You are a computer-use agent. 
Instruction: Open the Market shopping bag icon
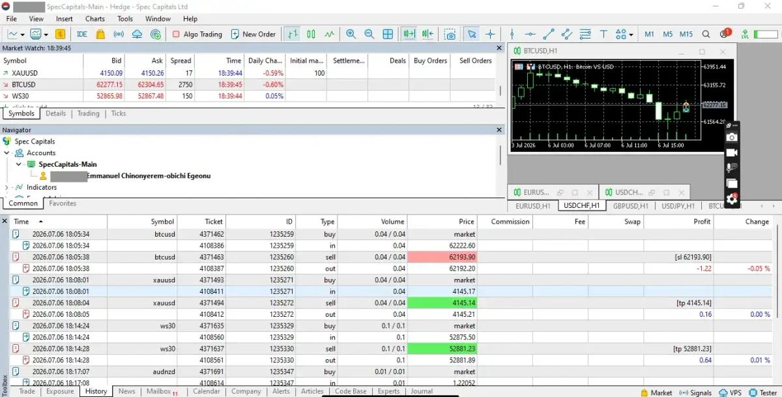point(100,34)
